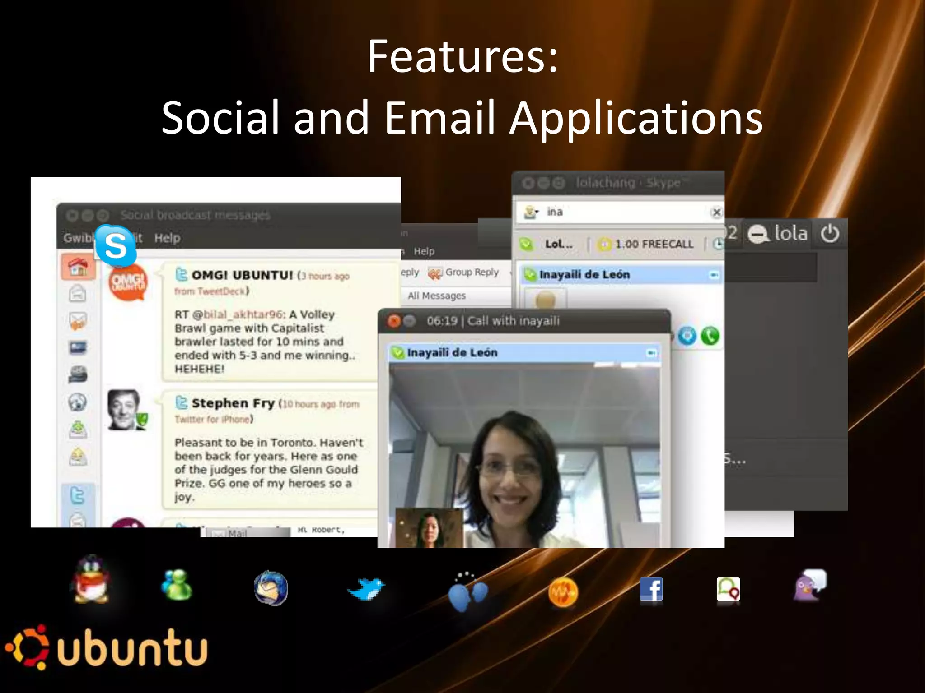The height and width of the screenshot is (693, 925).
Task: Open the Pidgin purple bird icon
Action: pos(810,585)
